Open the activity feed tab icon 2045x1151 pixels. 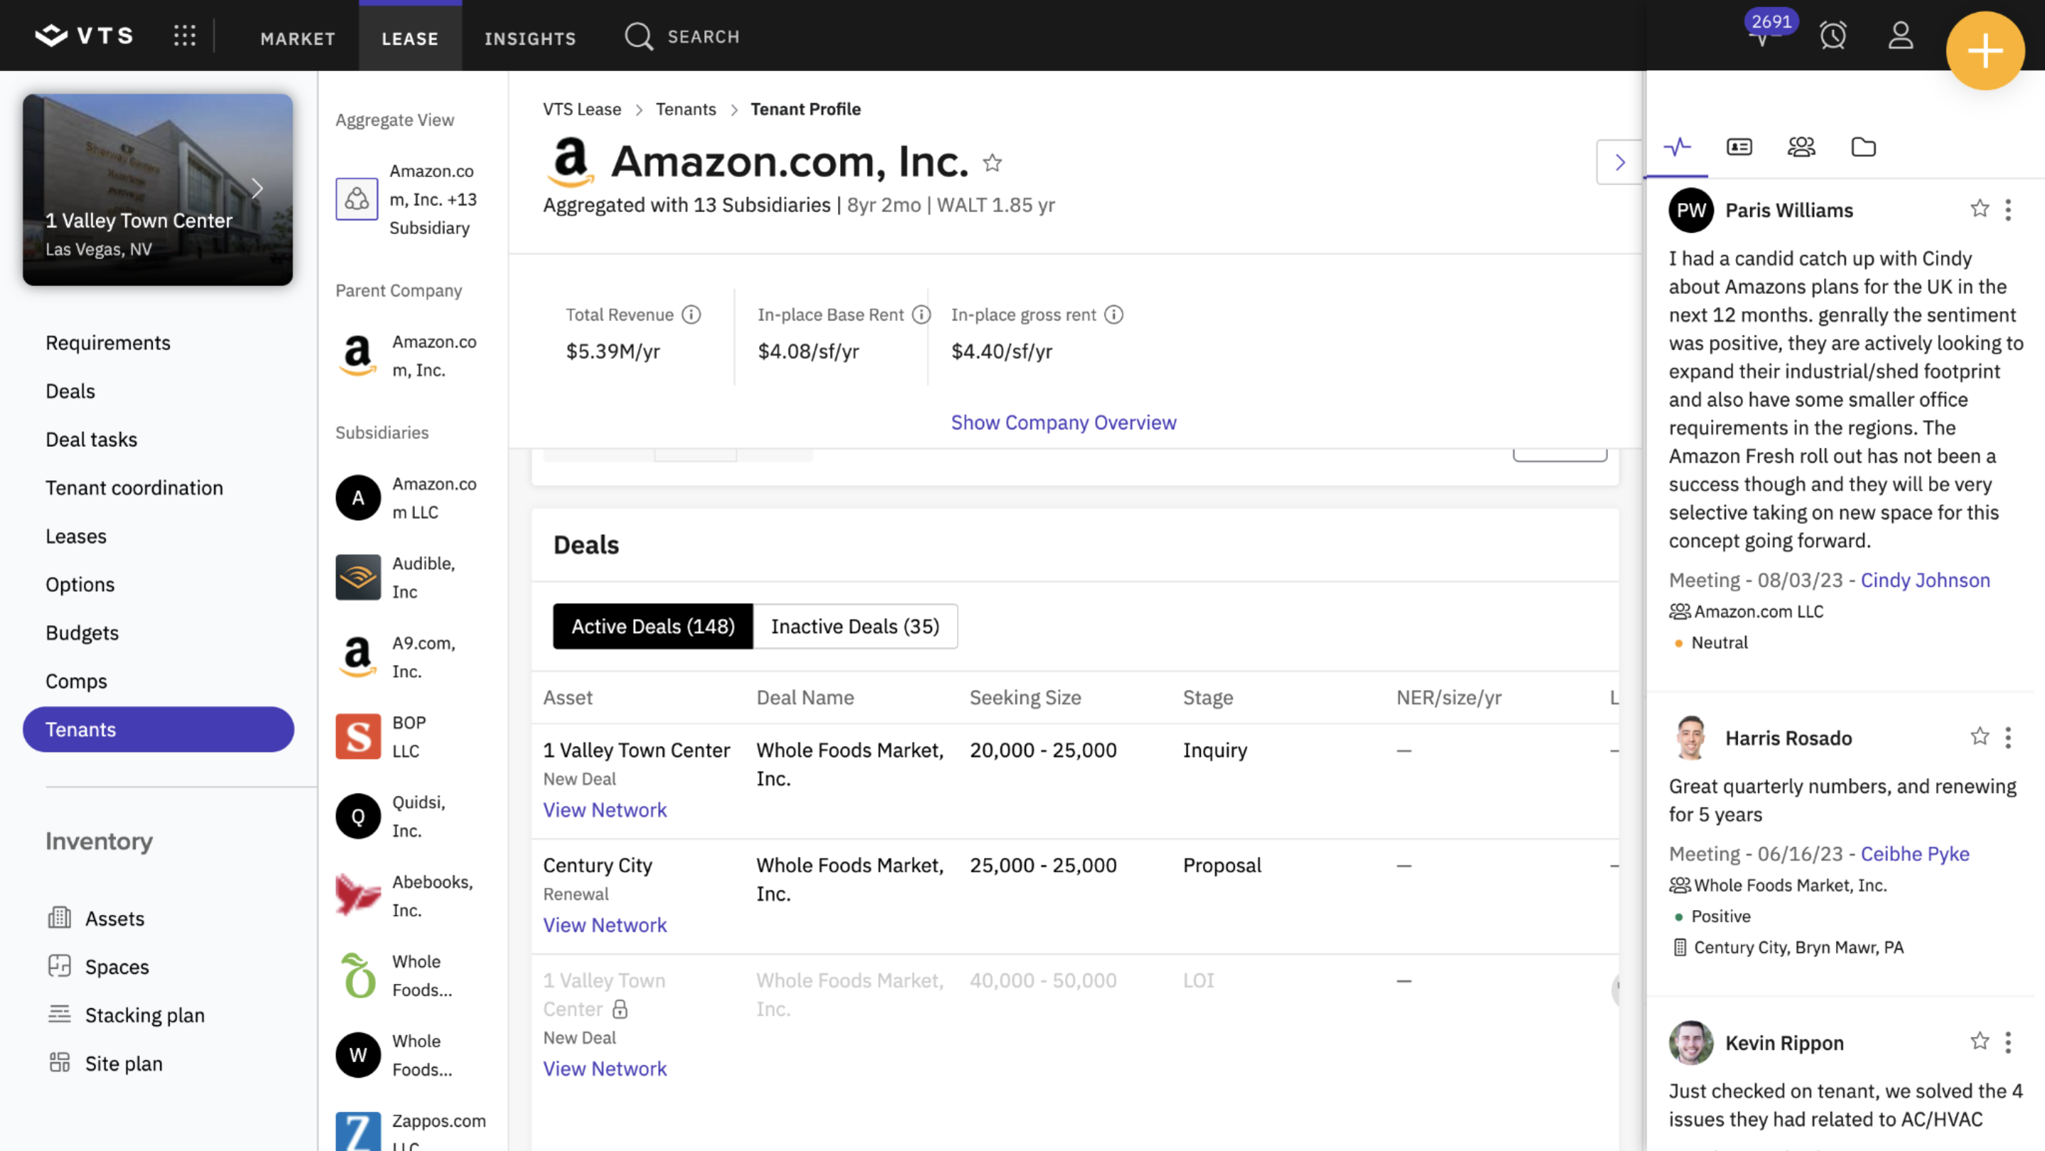coord(1678,147)
